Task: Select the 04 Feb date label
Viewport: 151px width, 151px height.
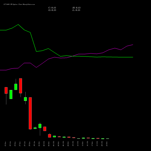Action: click(x=54, y=144)
